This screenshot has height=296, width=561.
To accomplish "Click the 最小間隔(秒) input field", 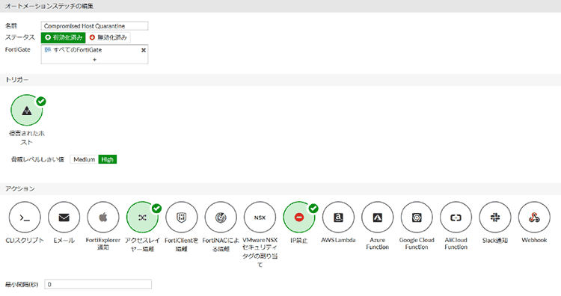I will [x=98, y=285].
